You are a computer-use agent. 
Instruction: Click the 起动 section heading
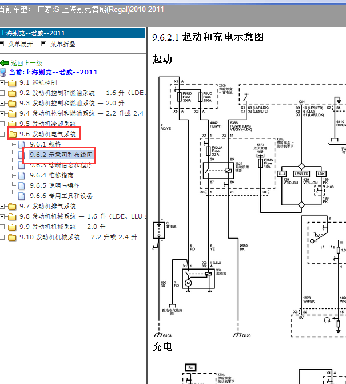[162, 59]
